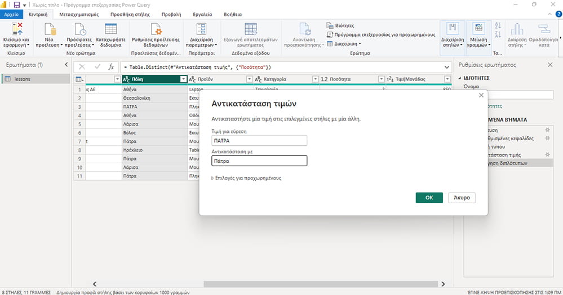The height and width of the screenshot is (295, 563).
Task: Confirm with the OK button
Action: coord(429,198)
